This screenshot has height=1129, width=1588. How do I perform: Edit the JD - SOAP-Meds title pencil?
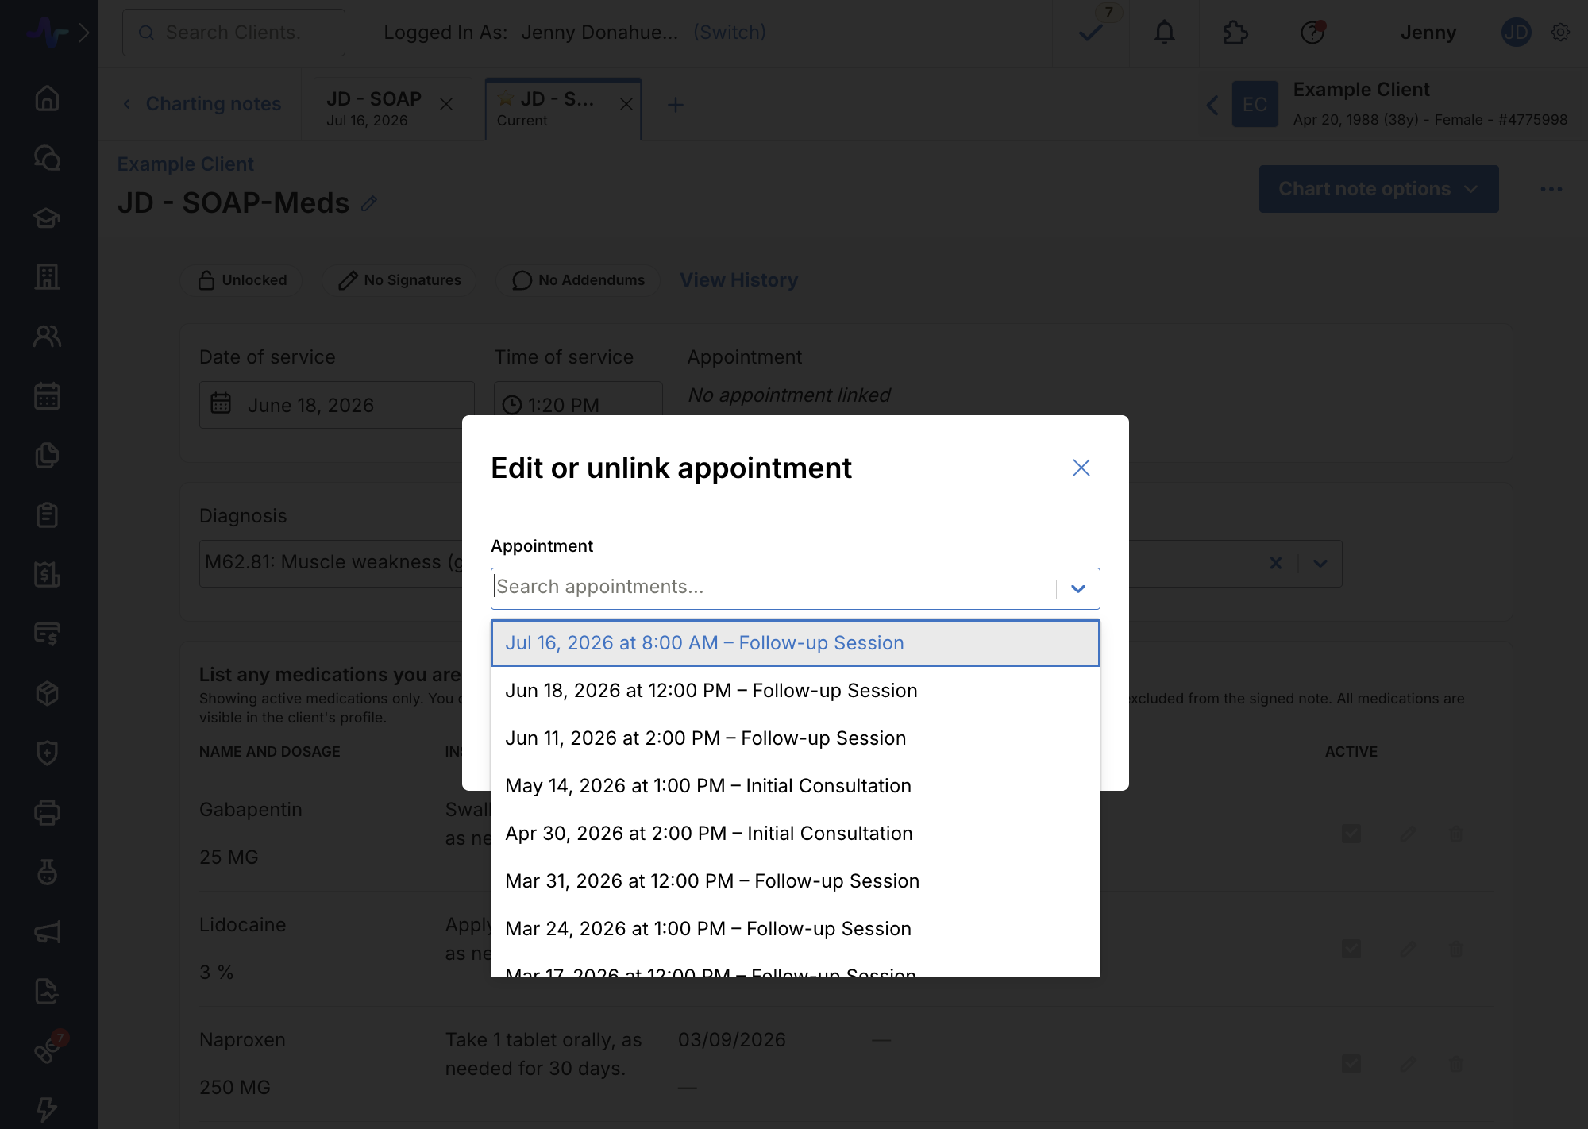(368, 204)
